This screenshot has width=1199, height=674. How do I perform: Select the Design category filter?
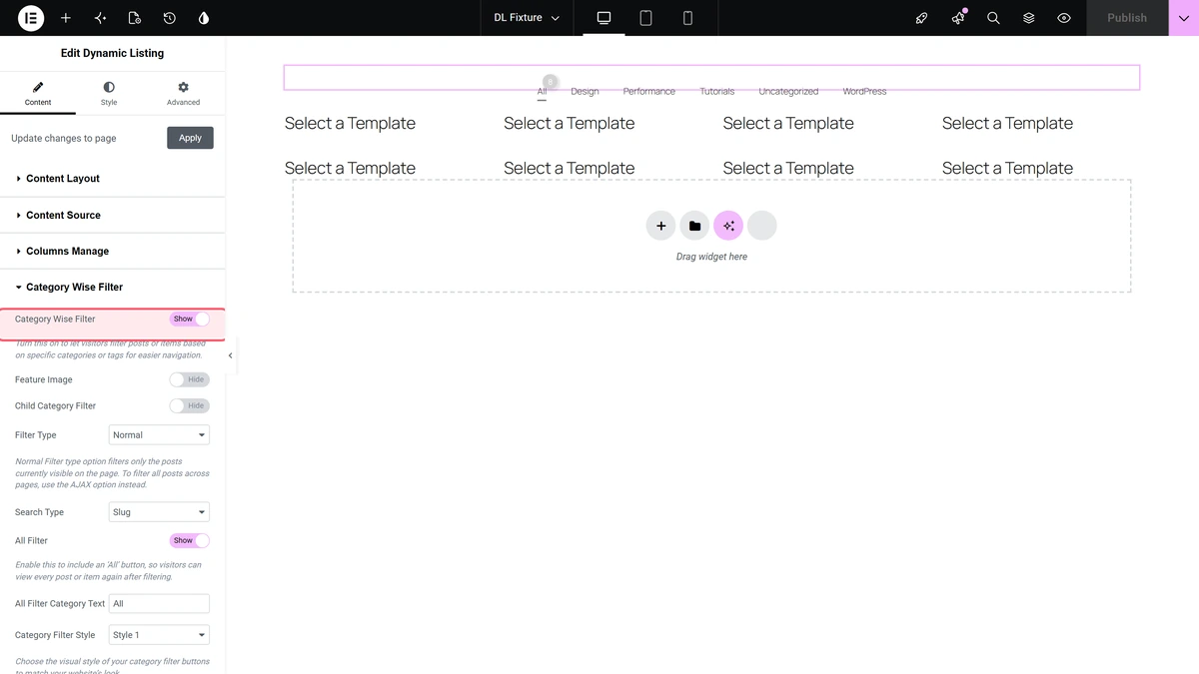[585, 91]
